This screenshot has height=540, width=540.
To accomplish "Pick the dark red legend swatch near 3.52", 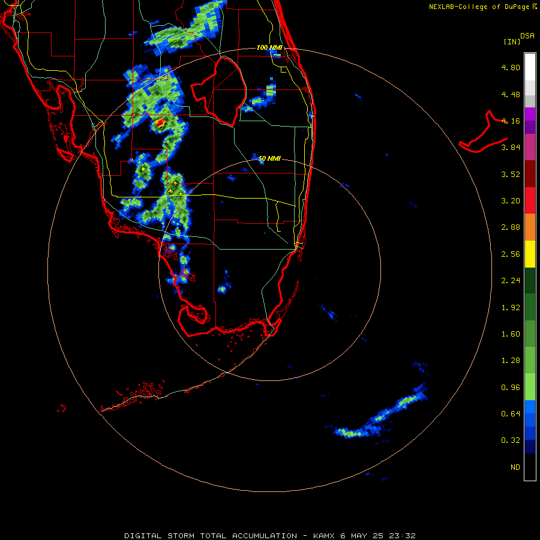I will tap(530, 174).
